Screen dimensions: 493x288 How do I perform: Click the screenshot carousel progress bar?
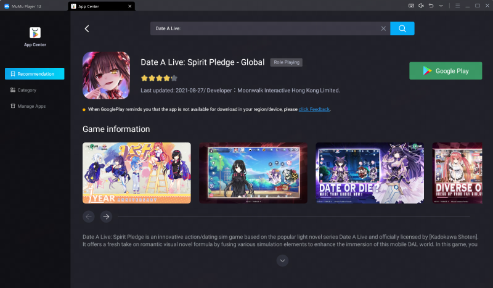pos(294,216)
